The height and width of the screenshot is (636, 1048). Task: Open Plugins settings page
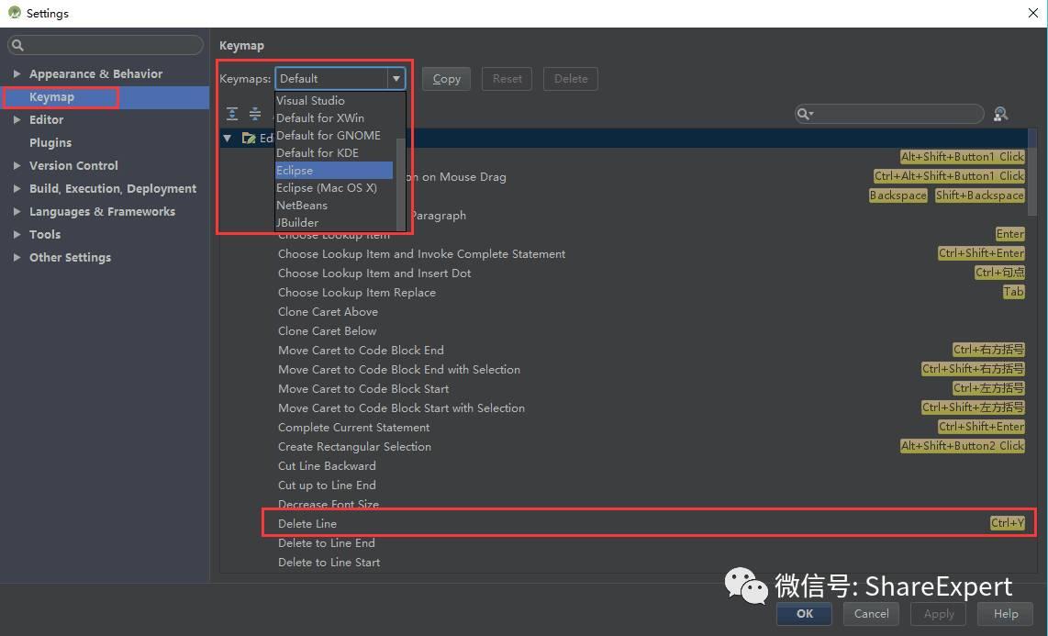(50, 143)
